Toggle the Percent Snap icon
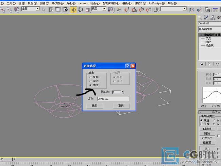 tap(141, 10)
